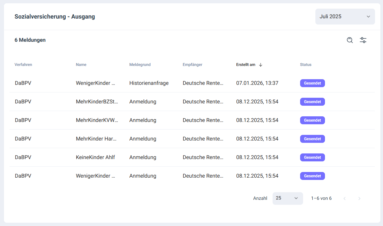Go to next page arrow

[359, 198]
